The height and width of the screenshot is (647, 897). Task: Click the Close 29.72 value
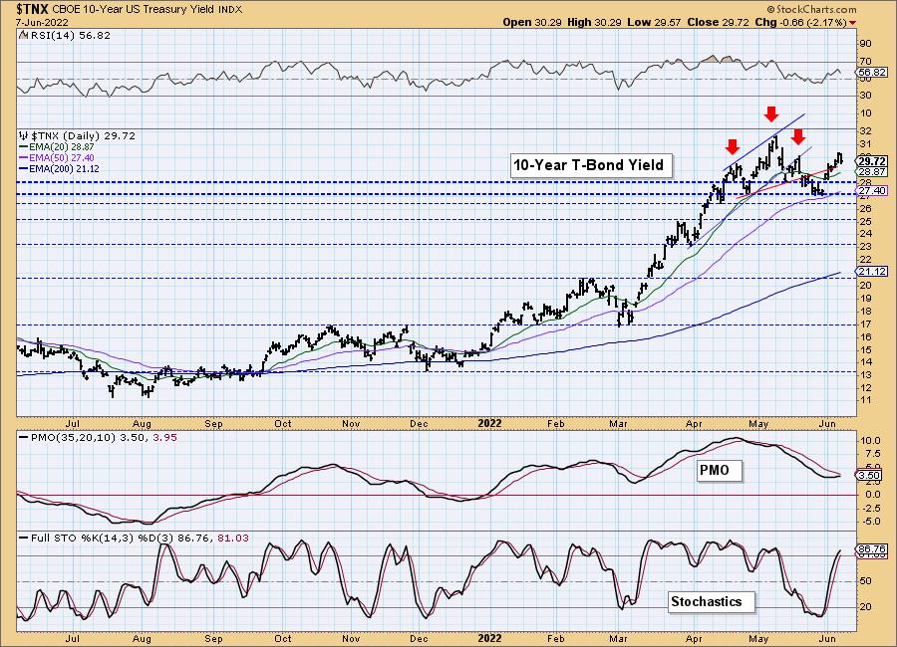click(718, 22)
